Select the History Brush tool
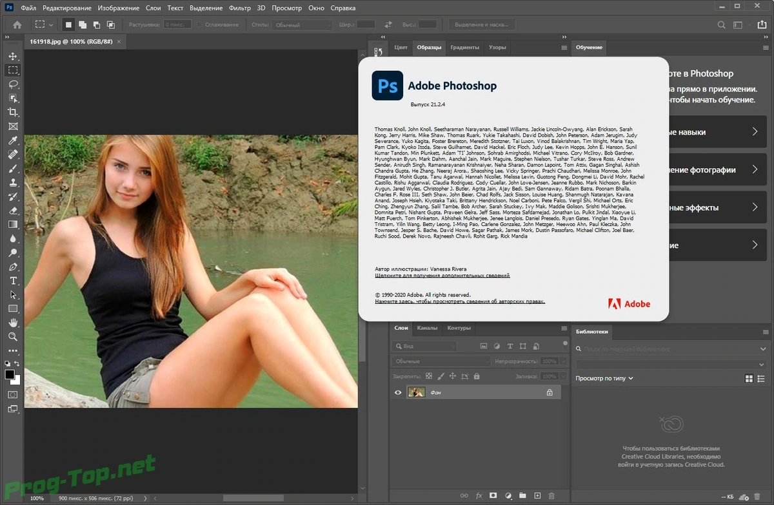The image size is (774, 505). tap(13, 196)
